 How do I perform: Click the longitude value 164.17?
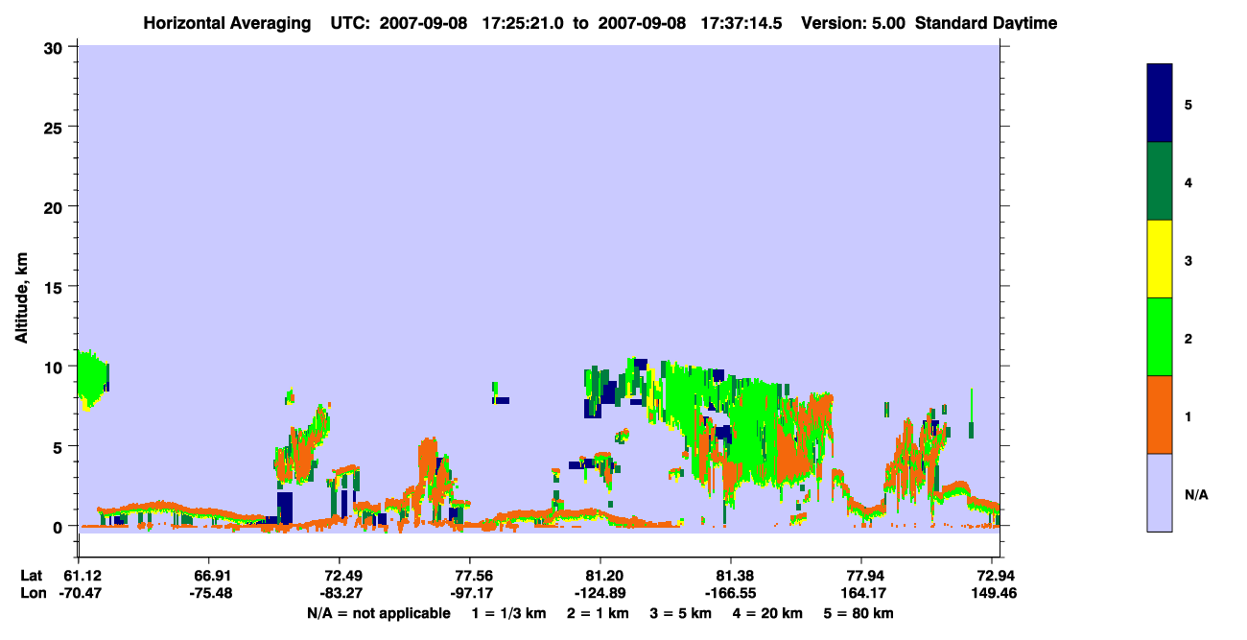click(862, 593)
